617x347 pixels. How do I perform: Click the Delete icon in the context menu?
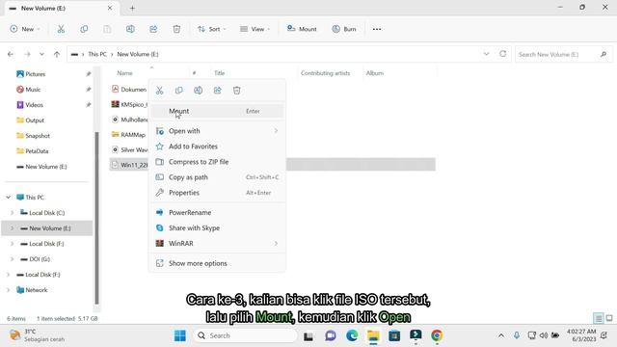(x=236, y=91)
